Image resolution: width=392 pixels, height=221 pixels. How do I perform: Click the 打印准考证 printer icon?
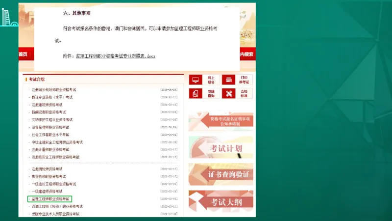pos(228,80)
